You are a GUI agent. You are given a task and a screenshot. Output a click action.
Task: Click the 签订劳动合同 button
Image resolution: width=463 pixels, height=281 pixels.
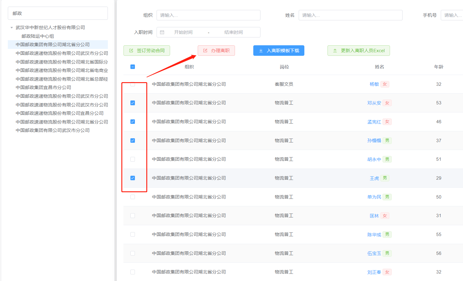coord(147,51)
